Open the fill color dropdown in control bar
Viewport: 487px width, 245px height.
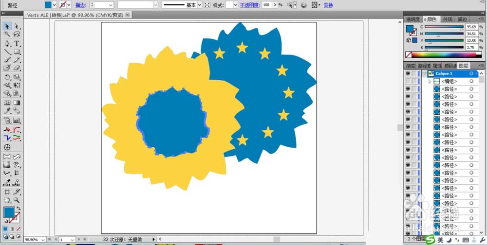coord(55,5)
